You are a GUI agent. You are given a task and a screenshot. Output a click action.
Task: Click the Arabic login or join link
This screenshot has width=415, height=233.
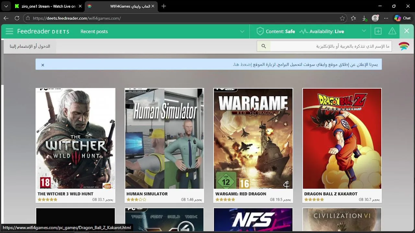click(30, 46)
